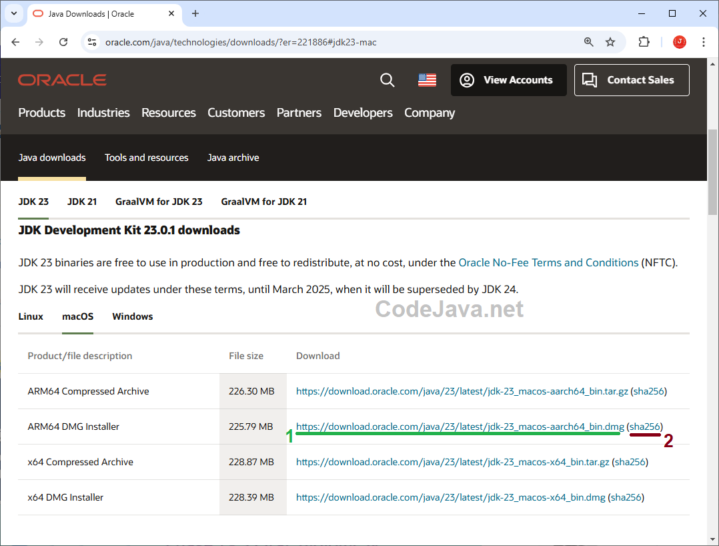719x546 pixels.
Task: Open the Partners menu
Action: click(x=299, y=113)
